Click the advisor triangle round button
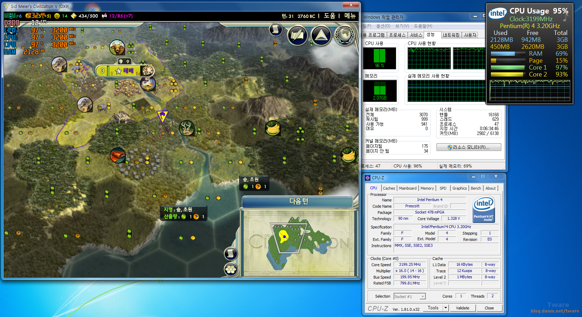582x317 pixels. point(321,35)
